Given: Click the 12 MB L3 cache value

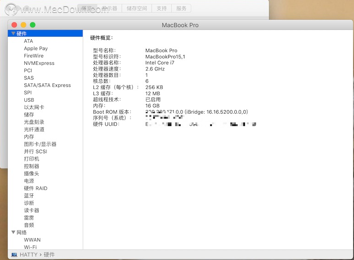Looking at the screenshot, I should coord(153,93).
